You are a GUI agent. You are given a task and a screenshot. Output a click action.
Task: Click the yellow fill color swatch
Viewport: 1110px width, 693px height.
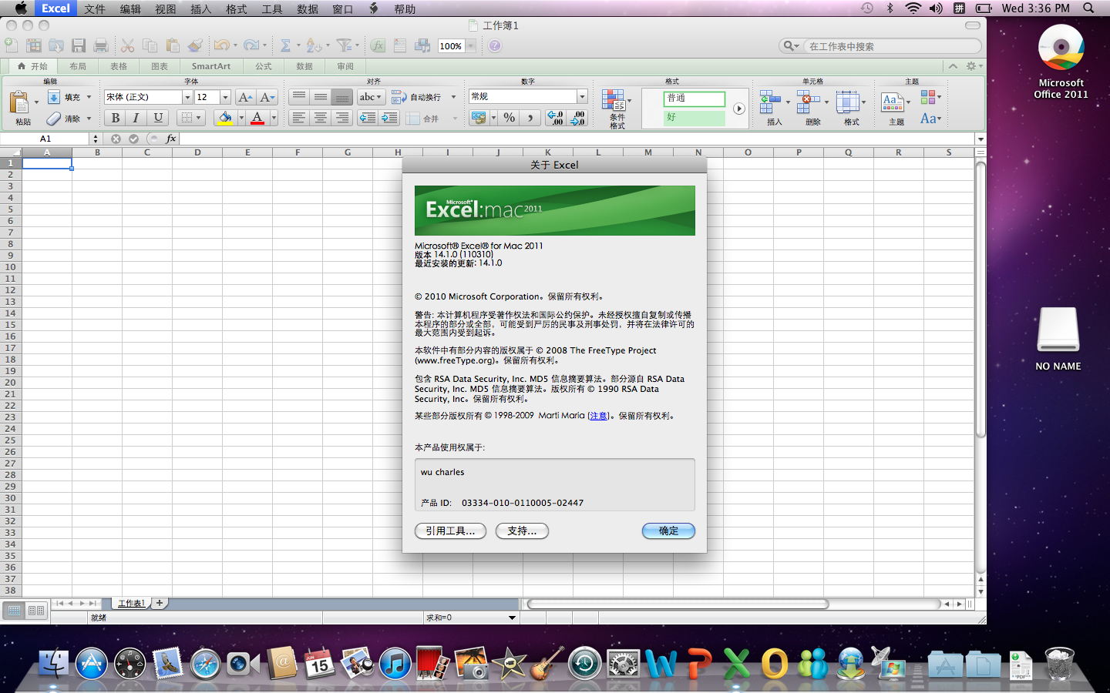225,118
